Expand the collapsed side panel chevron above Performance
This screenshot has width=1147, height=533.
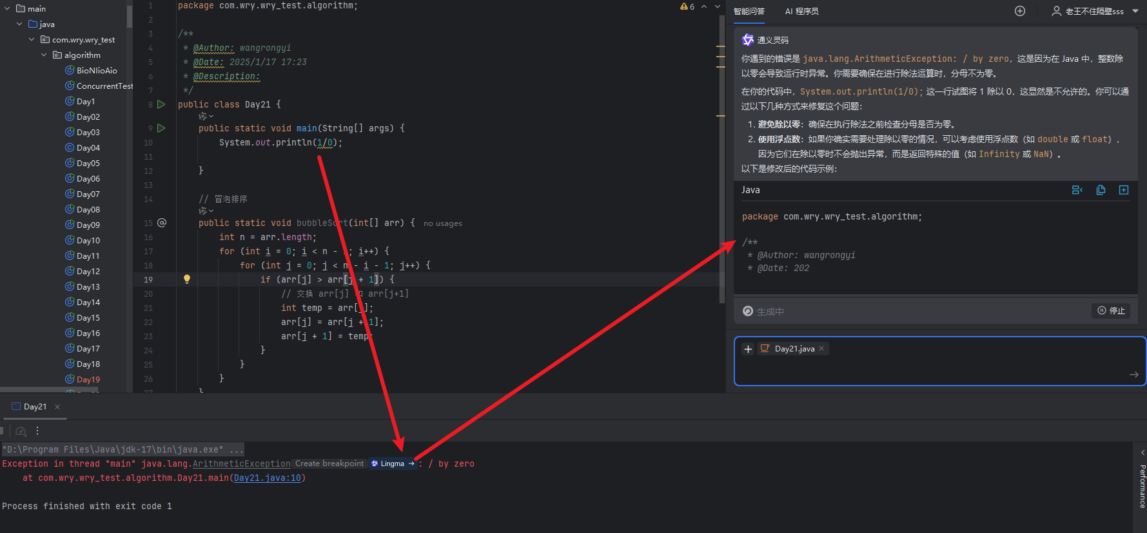click(1142, 453)
